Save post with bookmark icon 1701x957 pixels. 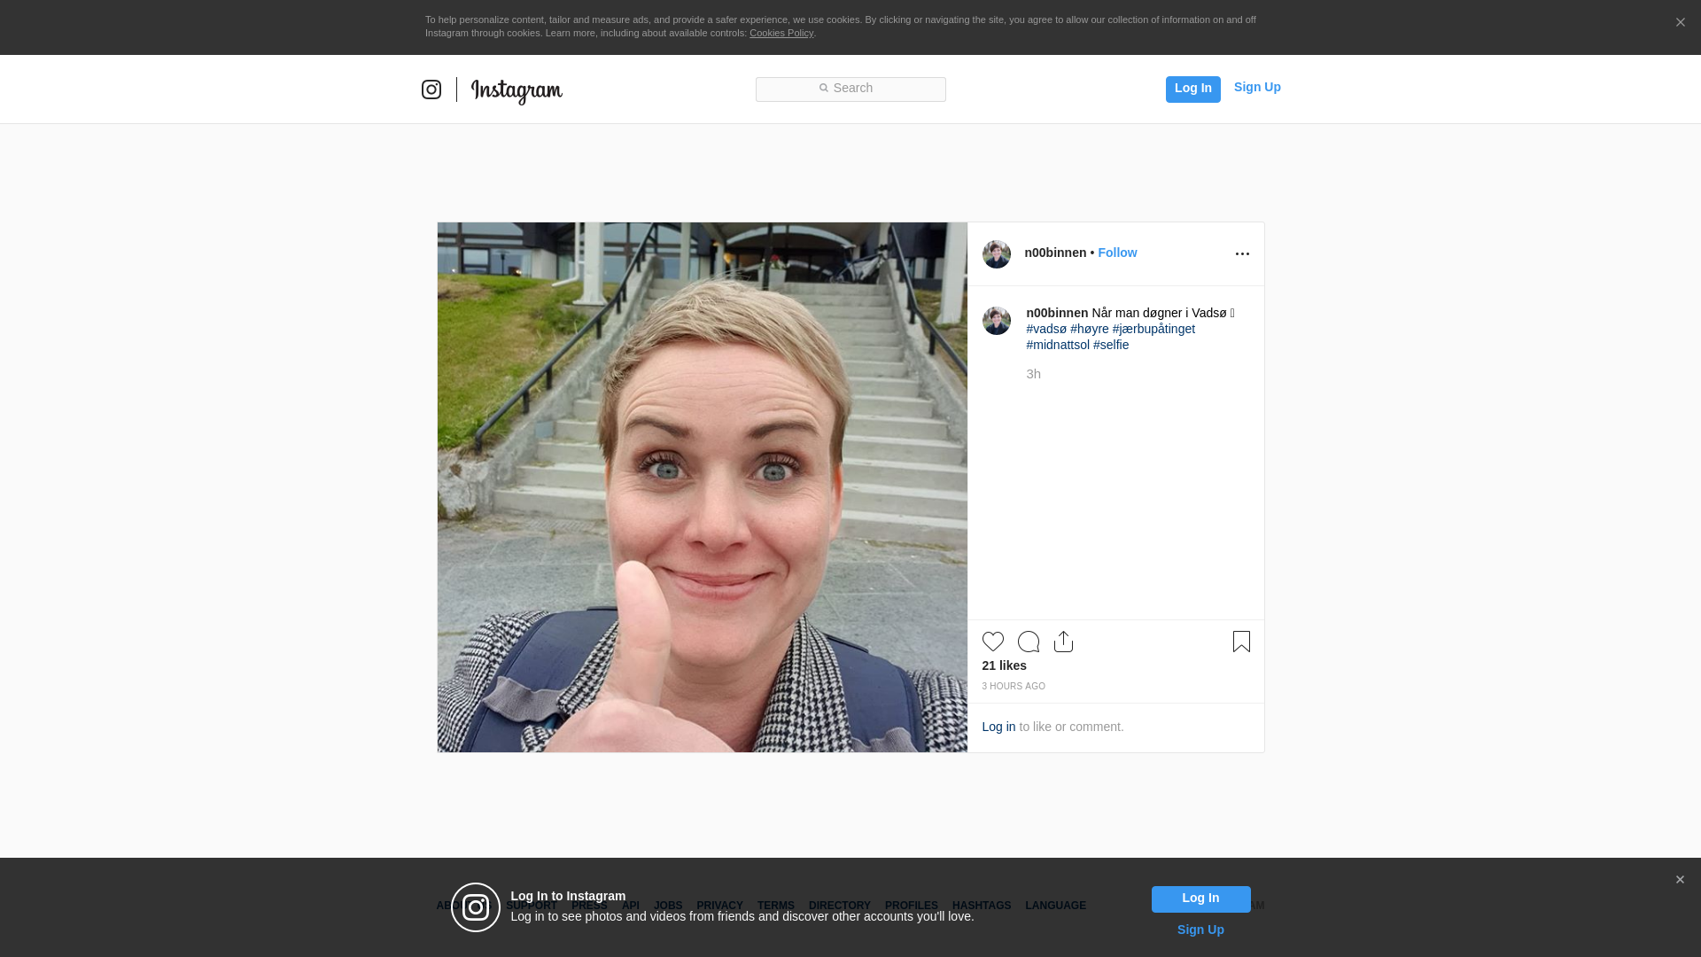click(x=1241, y=642)
